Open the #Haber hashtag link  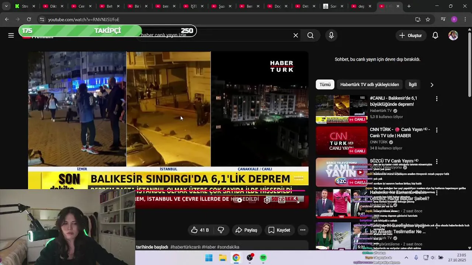[209, 247]
